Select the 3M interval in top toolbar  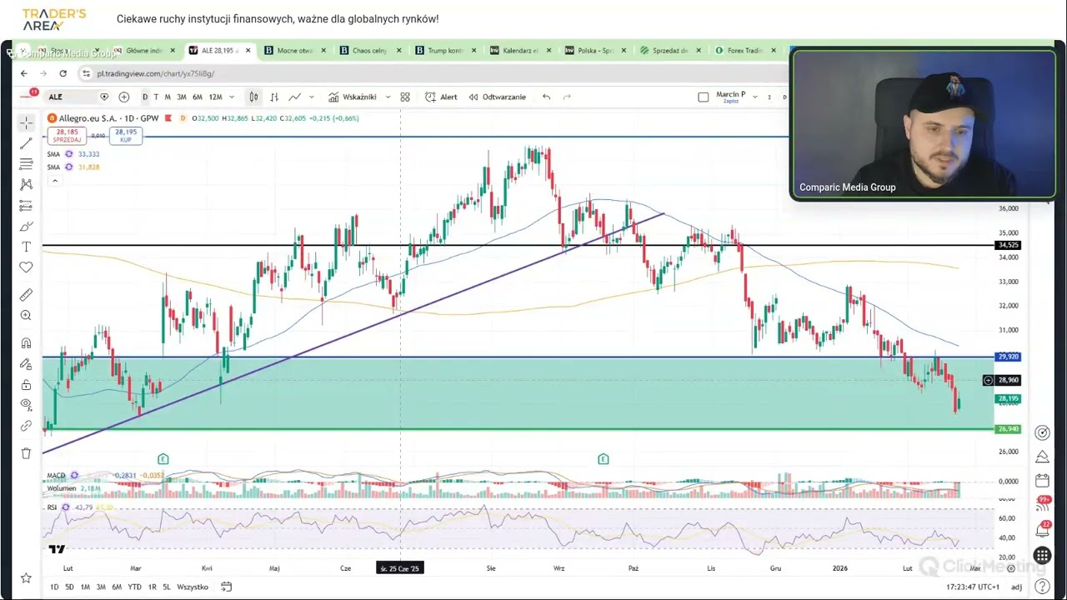tap(182, 97)
